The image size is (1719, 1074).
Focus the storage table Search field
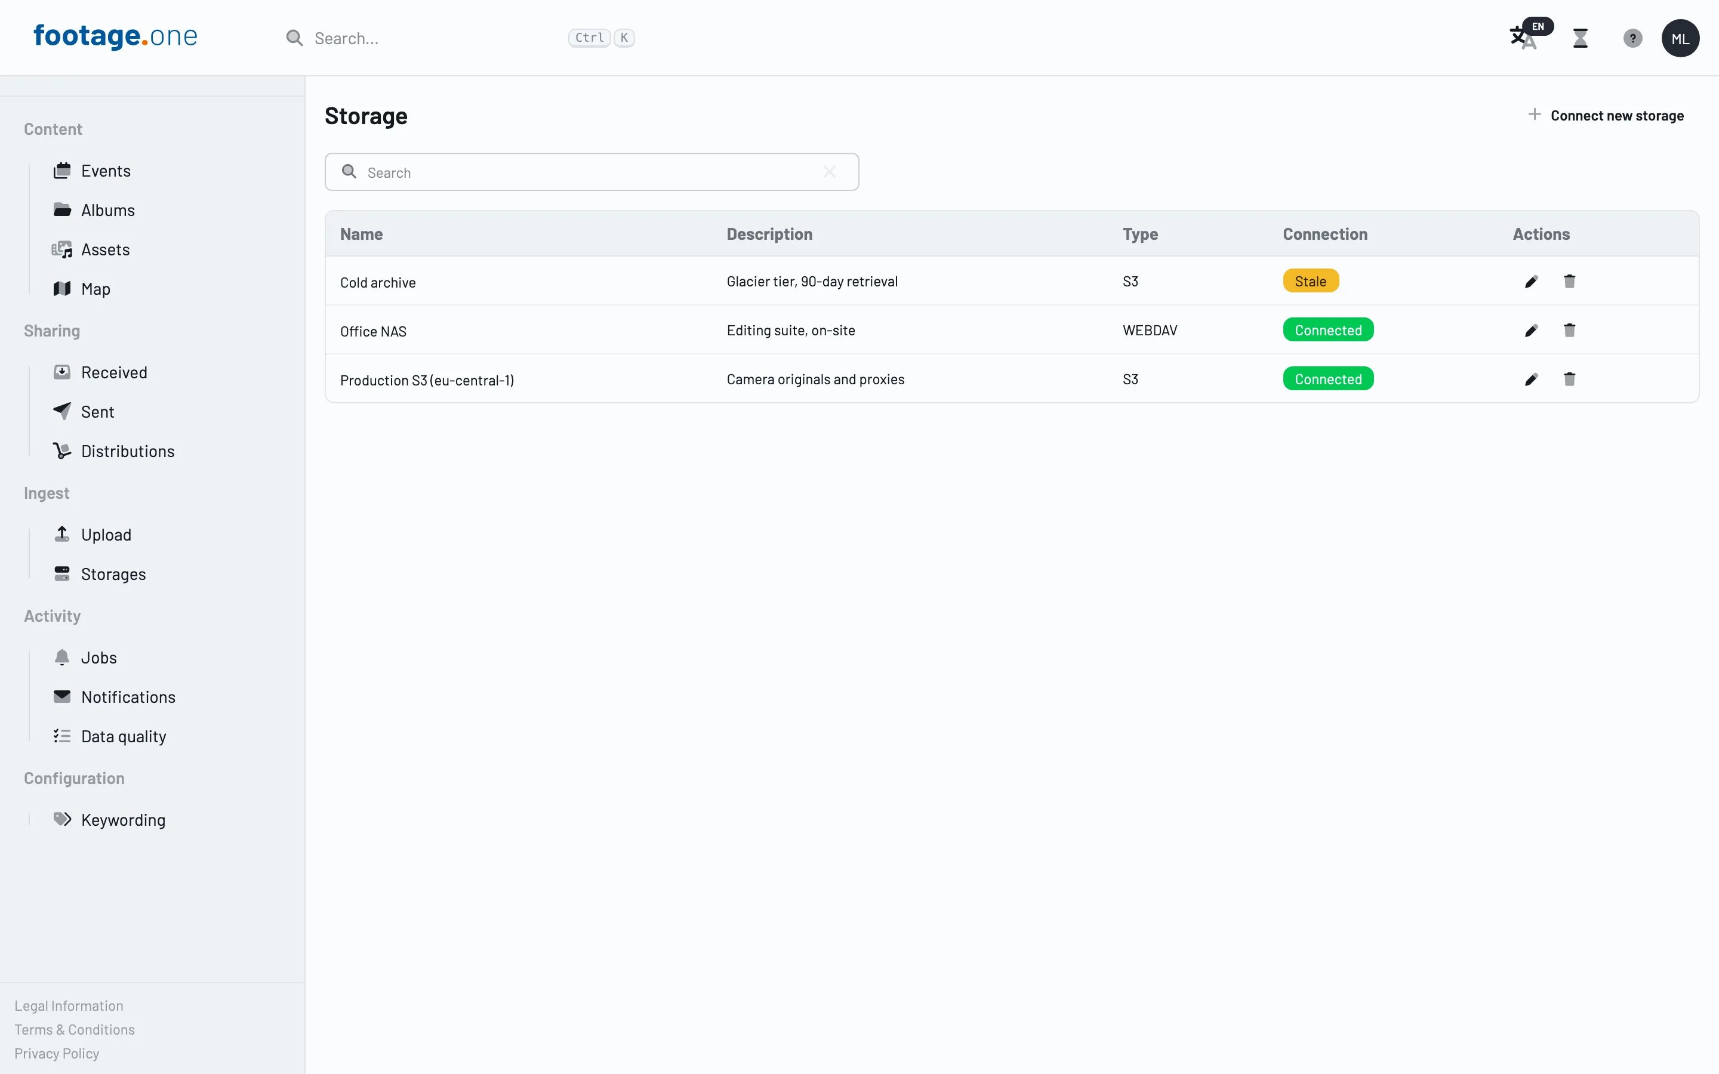pos(592,172)
